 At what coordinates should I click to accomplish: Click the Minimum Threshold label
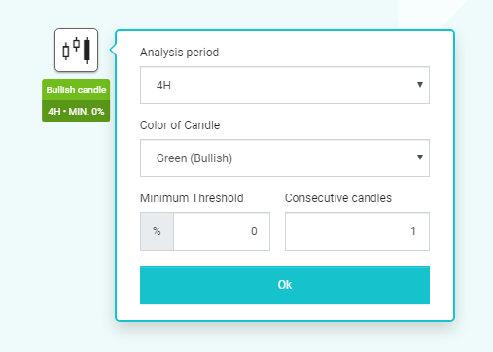point(192,198)
